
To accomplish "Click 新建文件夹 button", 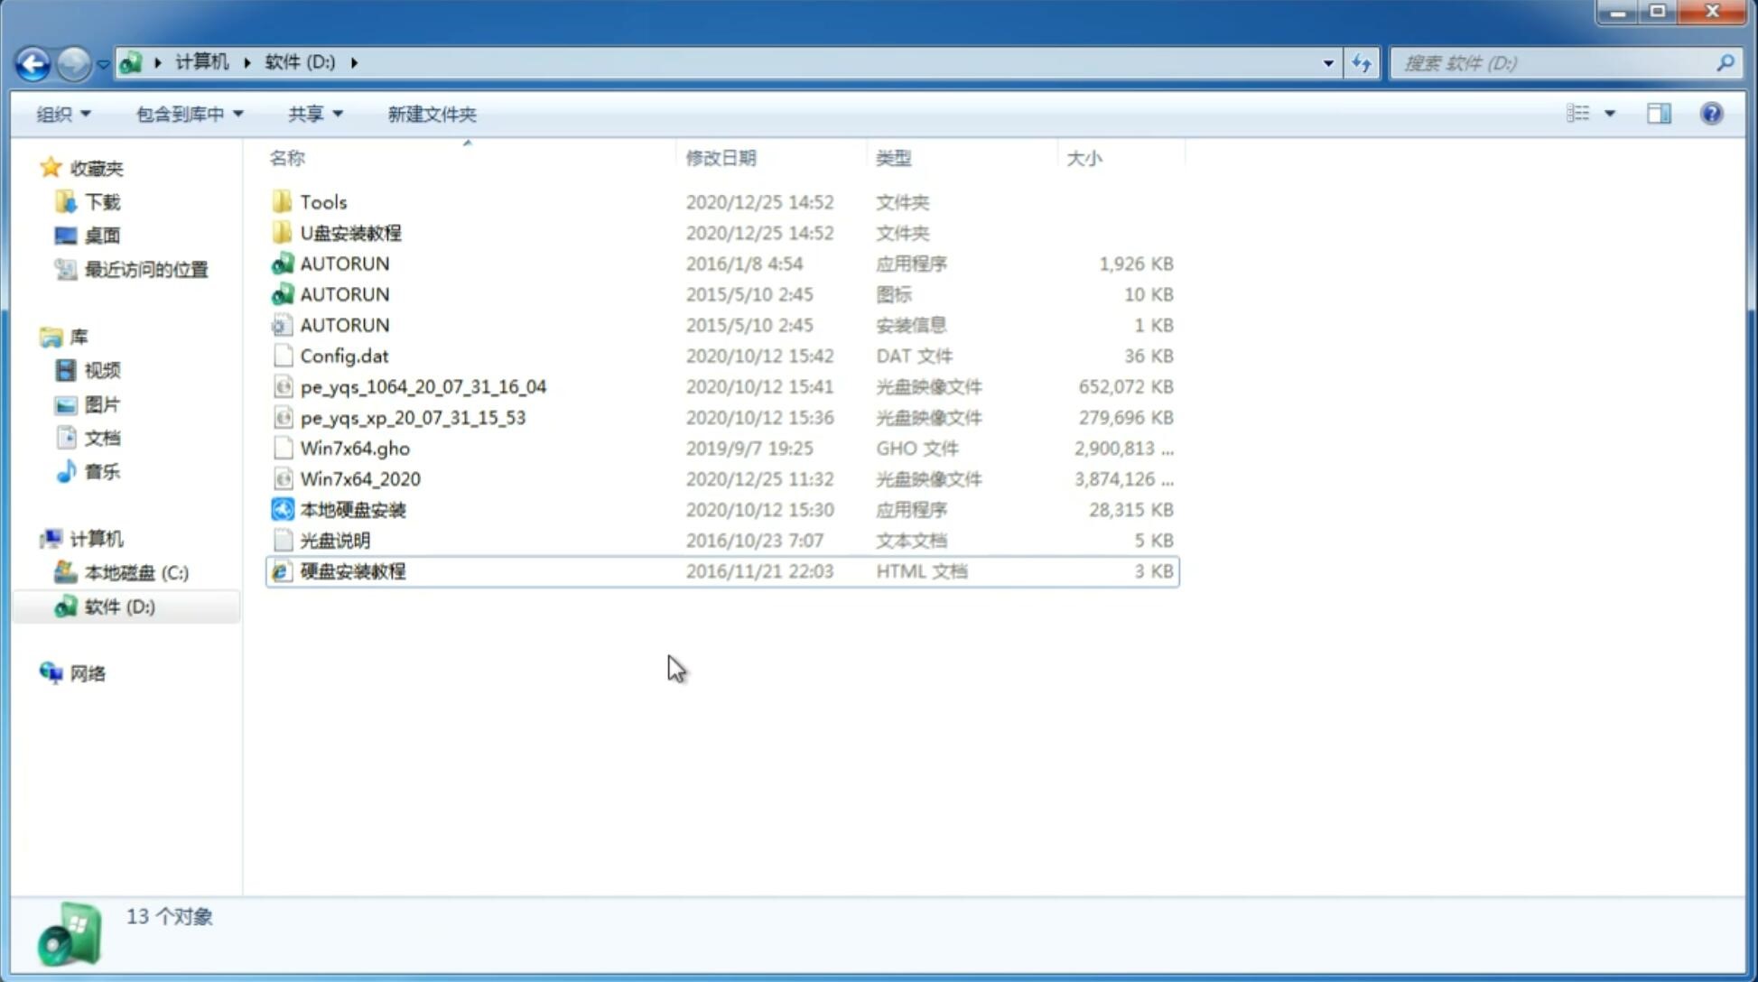I will point(431,114).
